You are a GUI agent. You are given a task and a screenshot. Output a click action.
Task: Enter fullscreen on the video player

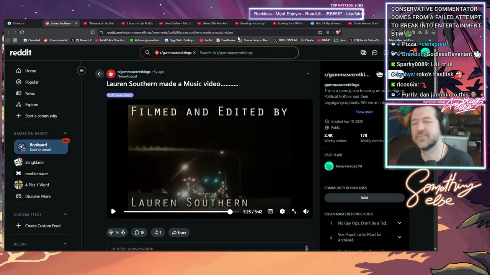[294, 211]
